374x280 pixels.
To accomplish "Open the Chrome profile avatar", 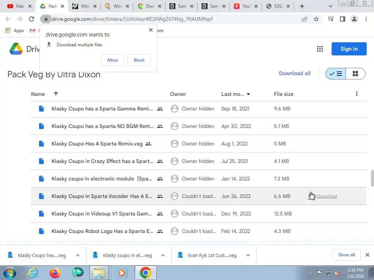I will [354, 19].
